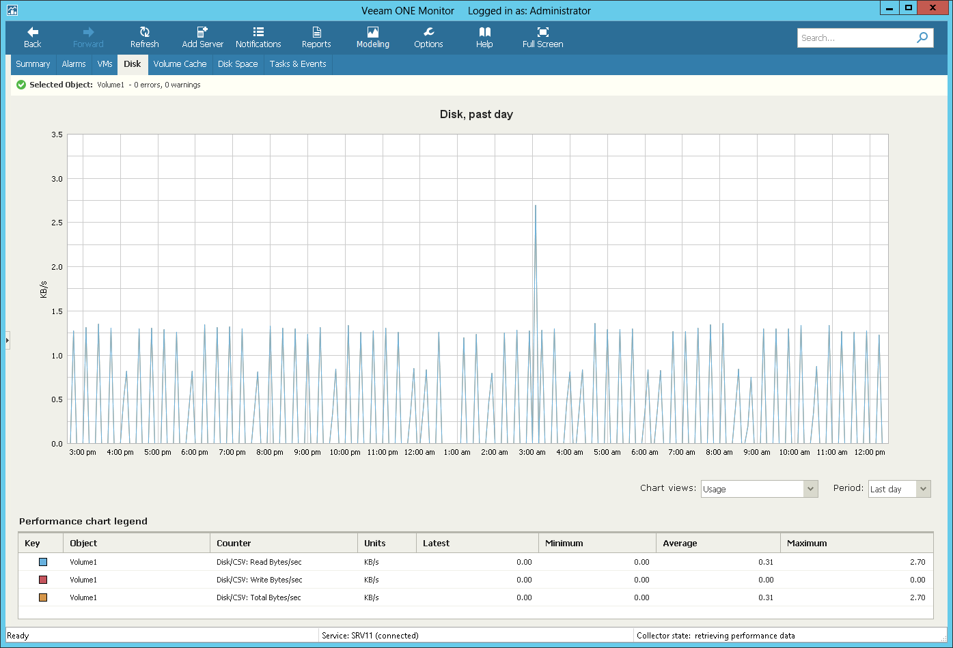This screenshot has height=648, width=953.
Task: Open the Tasks & Events tab
Action: [x=298, y=64]
